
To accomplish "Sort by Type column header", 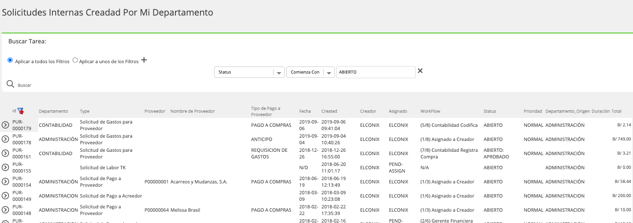I will click(85, 111).
